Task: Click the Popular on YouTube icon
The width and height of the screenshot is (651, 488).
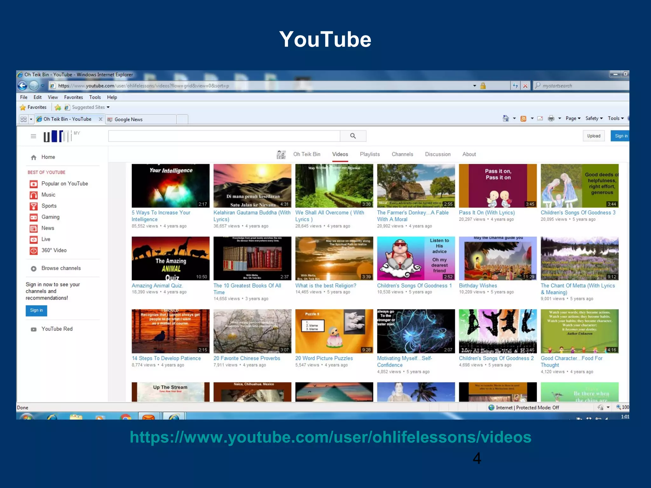Action: point(34,184)
